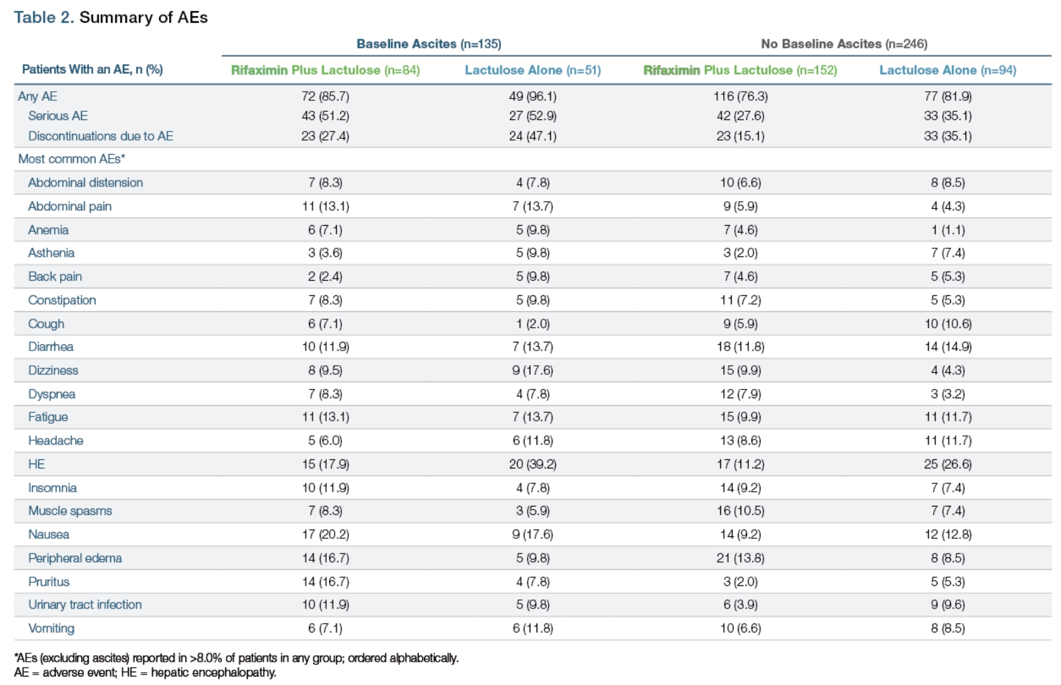Select the 'No Baseline Ascites (n=246)' group header
Image resolution: width=1061 pixels, height=685 pixels.
[844, 44]
